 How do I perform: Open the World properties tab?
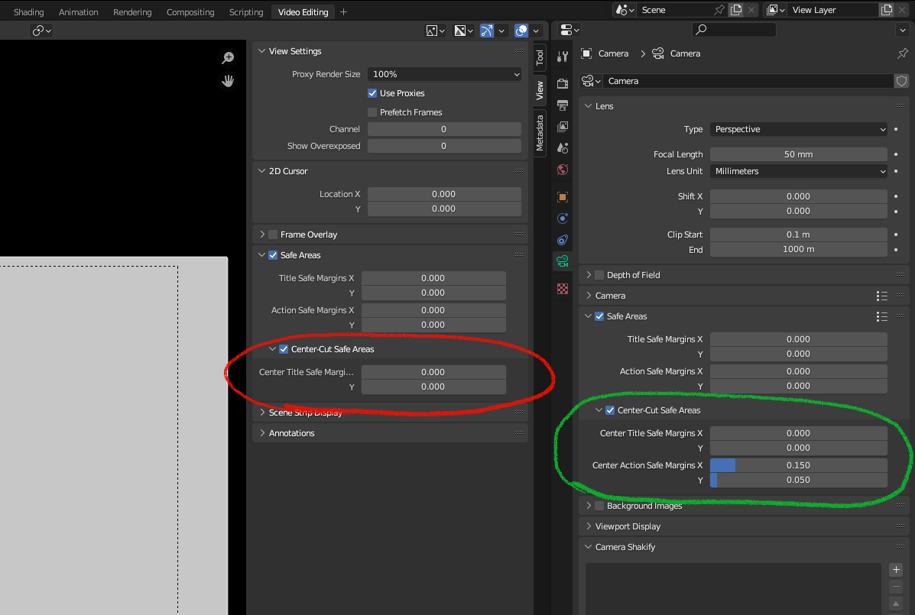[x=563, y=170]
